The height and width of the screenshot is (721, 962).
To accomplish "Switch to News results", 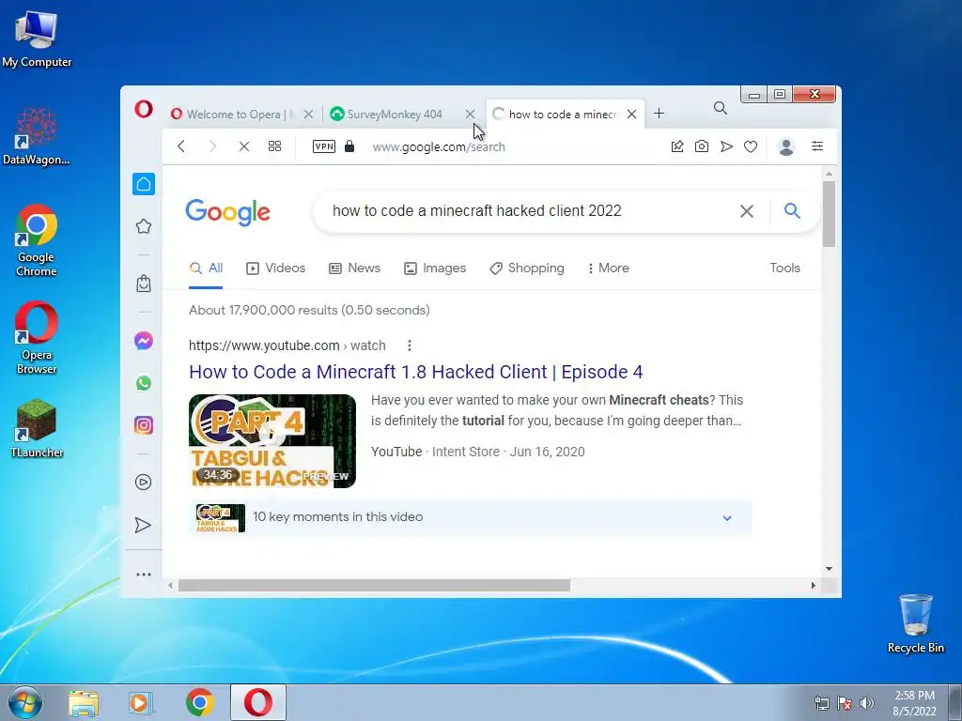I will 354,268.
